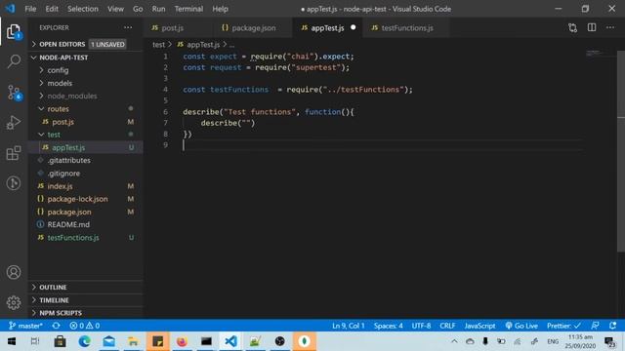Open the Explorer view in activity bar
This screenshot has height=351, width=625.
point(14,32)
